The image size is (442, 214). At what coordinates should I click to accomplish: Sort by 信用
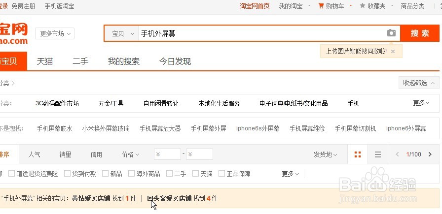pos(96,154)
